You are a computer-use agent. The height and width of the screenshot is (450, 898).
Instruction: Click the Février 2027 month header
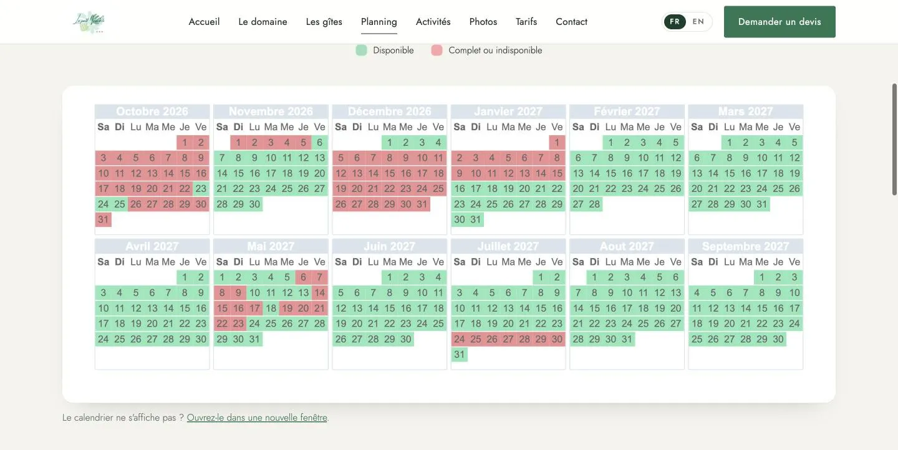click(627, 112)
